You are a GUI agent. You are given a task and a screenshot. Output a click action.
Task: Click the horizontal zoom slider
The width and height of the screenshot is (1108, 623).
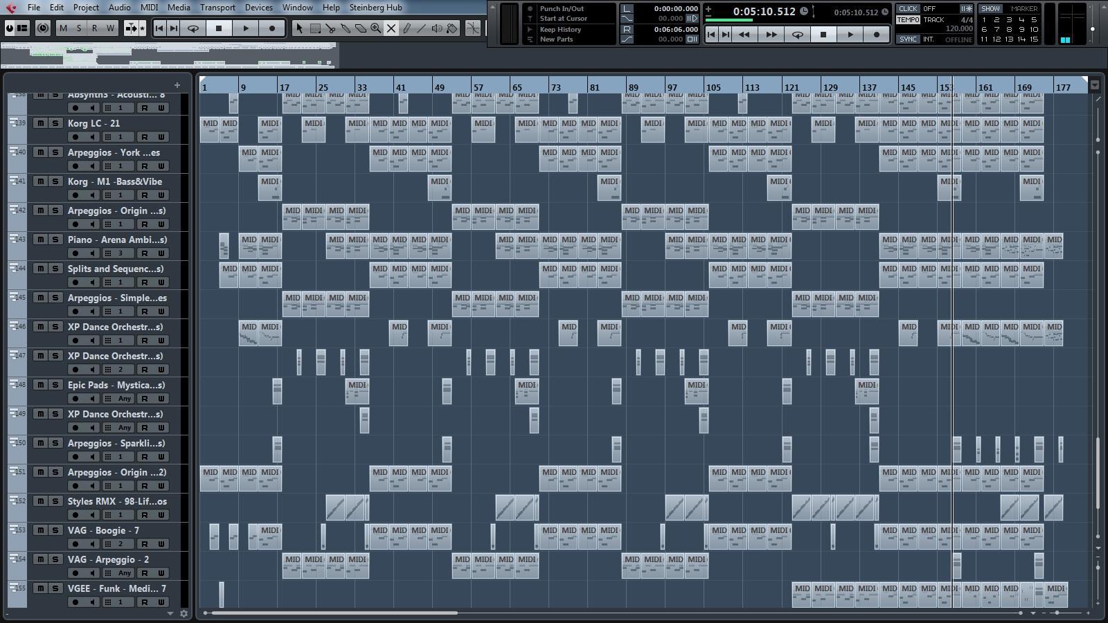(1057, 613)
